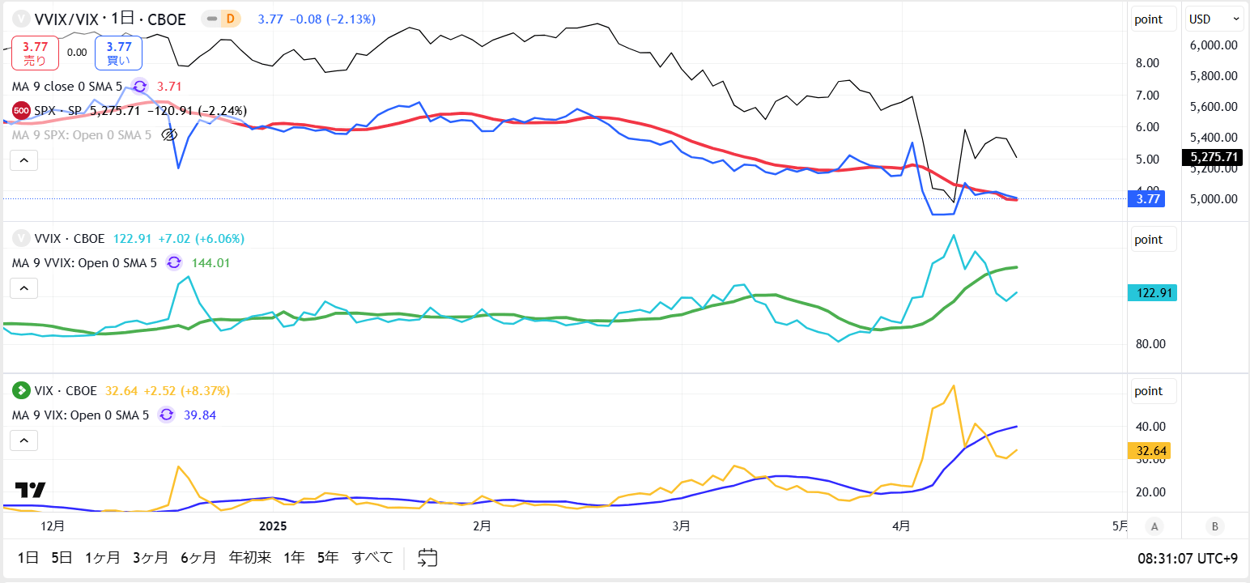Select the 年初来 time range

coord(250,557)
